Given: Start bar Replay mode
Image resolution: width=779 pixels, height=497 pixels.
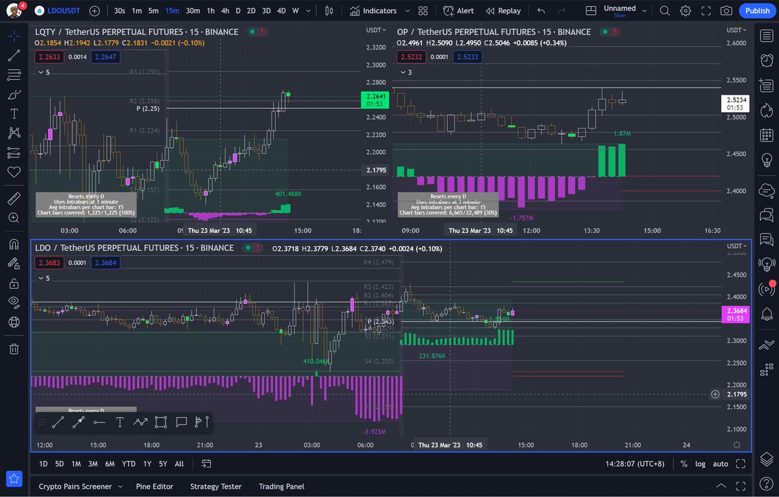Looking at the screenshot, I should 503,10.
